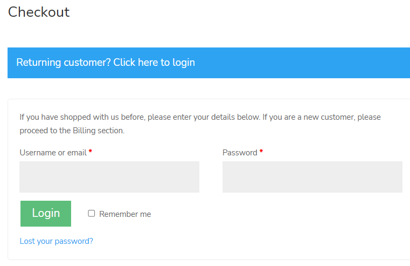Click the green Login button

click(46, 213)
